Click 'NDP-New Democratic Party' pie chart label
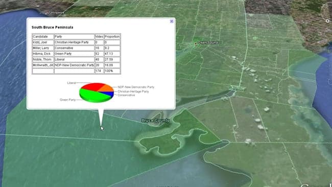 [136, 87]
